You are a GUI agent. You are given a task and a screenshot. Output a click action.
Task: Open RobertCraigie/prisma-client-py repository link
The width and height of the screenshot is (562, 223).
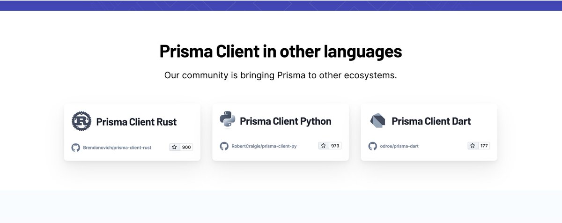tap(264, 146)
